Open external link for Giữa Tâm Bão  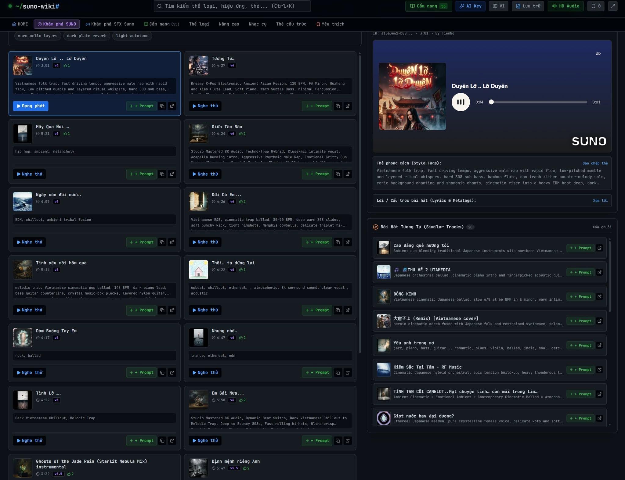pos(348,174)
